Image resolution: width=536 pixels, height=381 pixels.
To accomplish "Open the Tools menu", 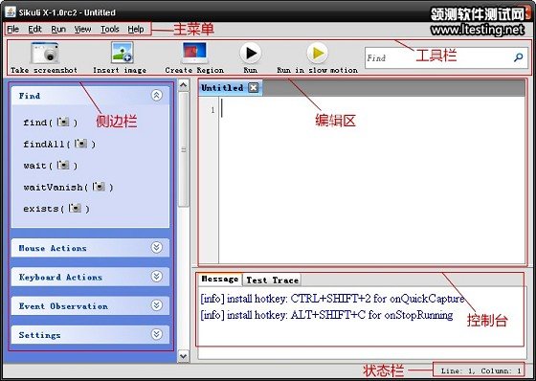I will coord(110,29).
